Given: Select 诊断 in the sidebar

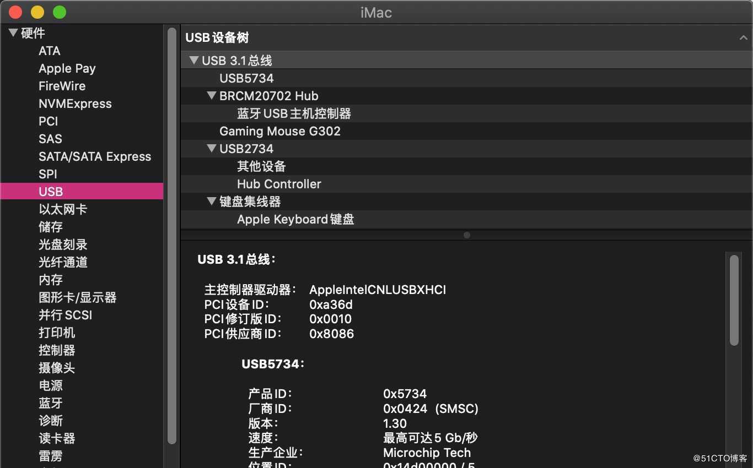Looking at the screenshot, I should tap(51, 421).
